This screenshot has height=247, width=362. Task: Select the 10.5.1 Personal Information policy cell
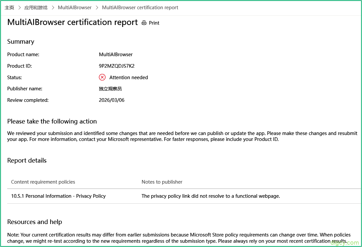[58, 196]
